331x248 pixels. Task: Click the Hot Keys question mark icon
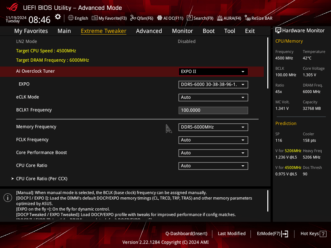pos(324,234)
